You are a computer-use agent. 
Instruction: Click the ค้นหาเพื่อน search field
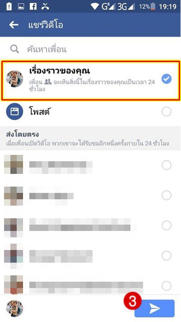(x=90, y=49)
